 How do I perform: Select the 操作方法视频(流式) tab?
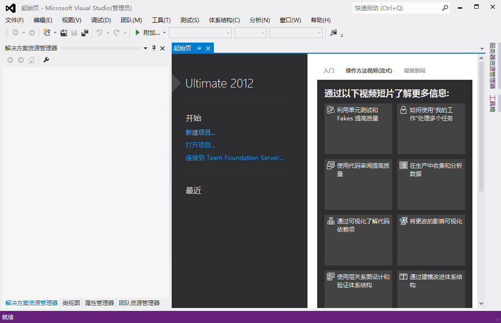tap(369, 71)
